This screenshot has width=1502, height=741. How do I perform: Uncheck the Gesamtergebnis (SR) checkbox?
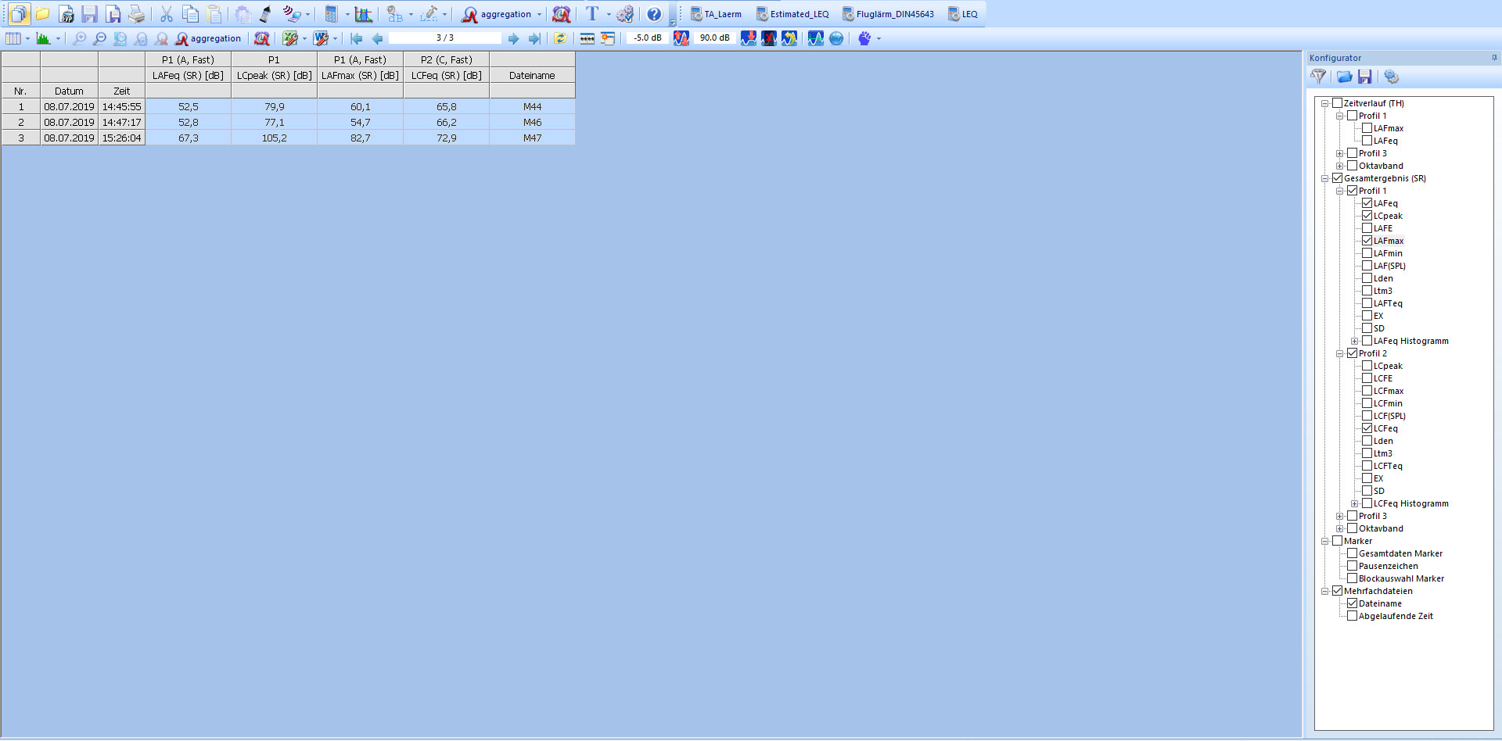(x=1337, y=178)
